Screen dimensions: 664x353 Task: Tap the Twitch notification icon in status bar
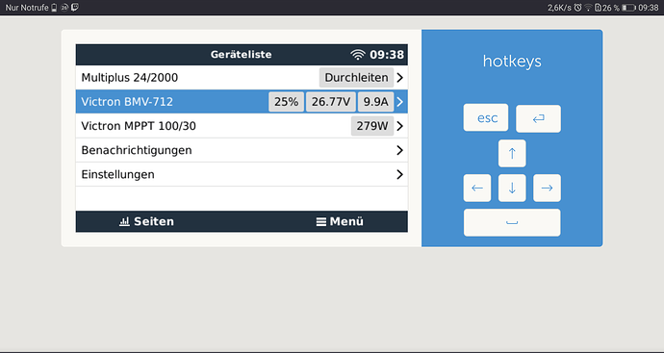pyautogui.click(x=75, y=7)
